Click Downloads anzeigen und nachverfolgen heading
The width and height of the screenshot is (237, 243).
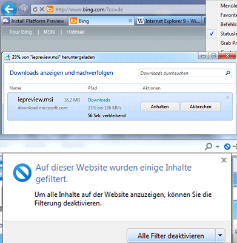point(61,73)
